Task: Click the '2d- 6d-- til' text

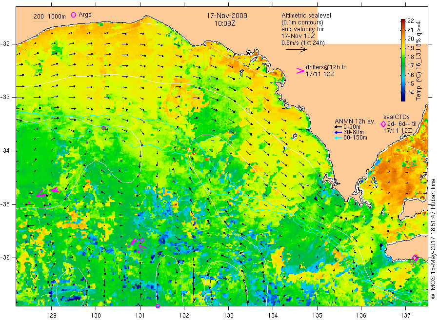Action: click(x=402, y=124)
